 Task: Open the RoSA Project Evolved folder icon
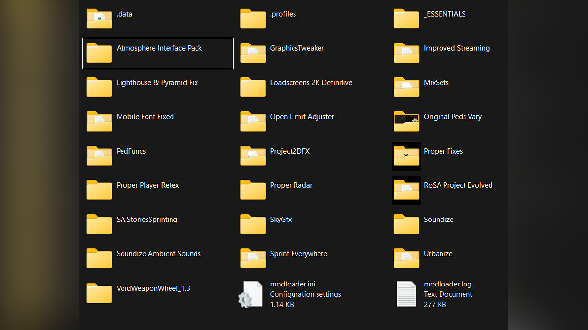pyautogui.click(x=406, y=190)
